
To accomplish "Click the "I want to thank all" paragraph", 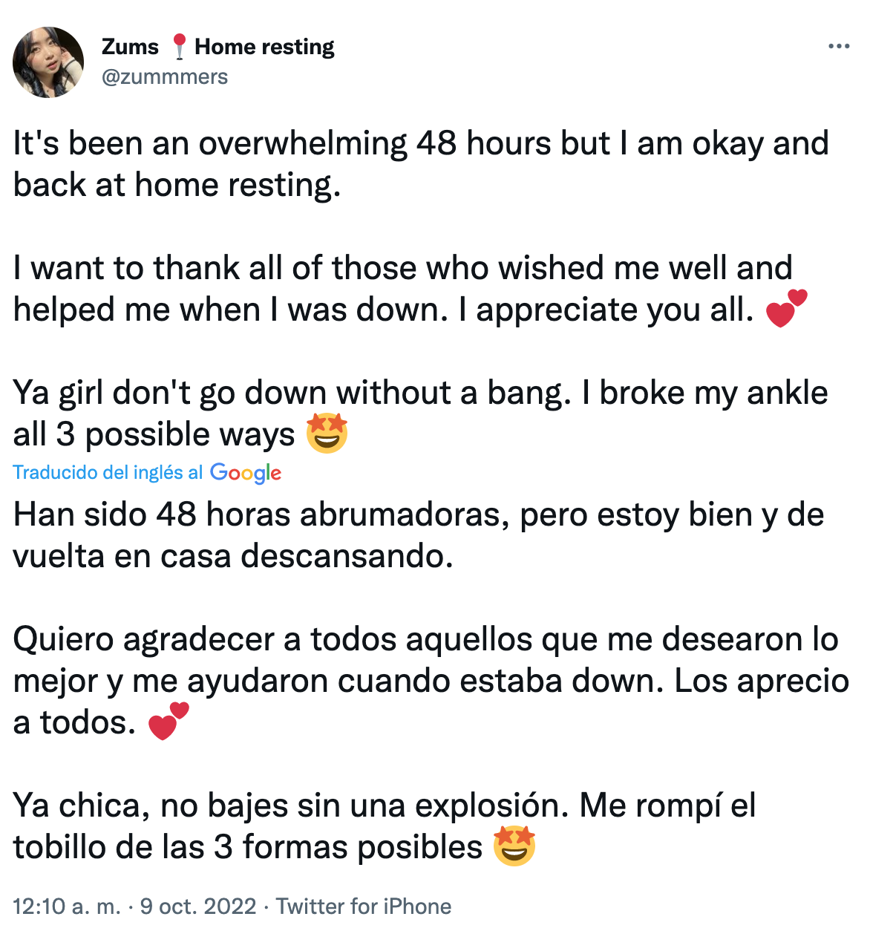I will 402,289.
